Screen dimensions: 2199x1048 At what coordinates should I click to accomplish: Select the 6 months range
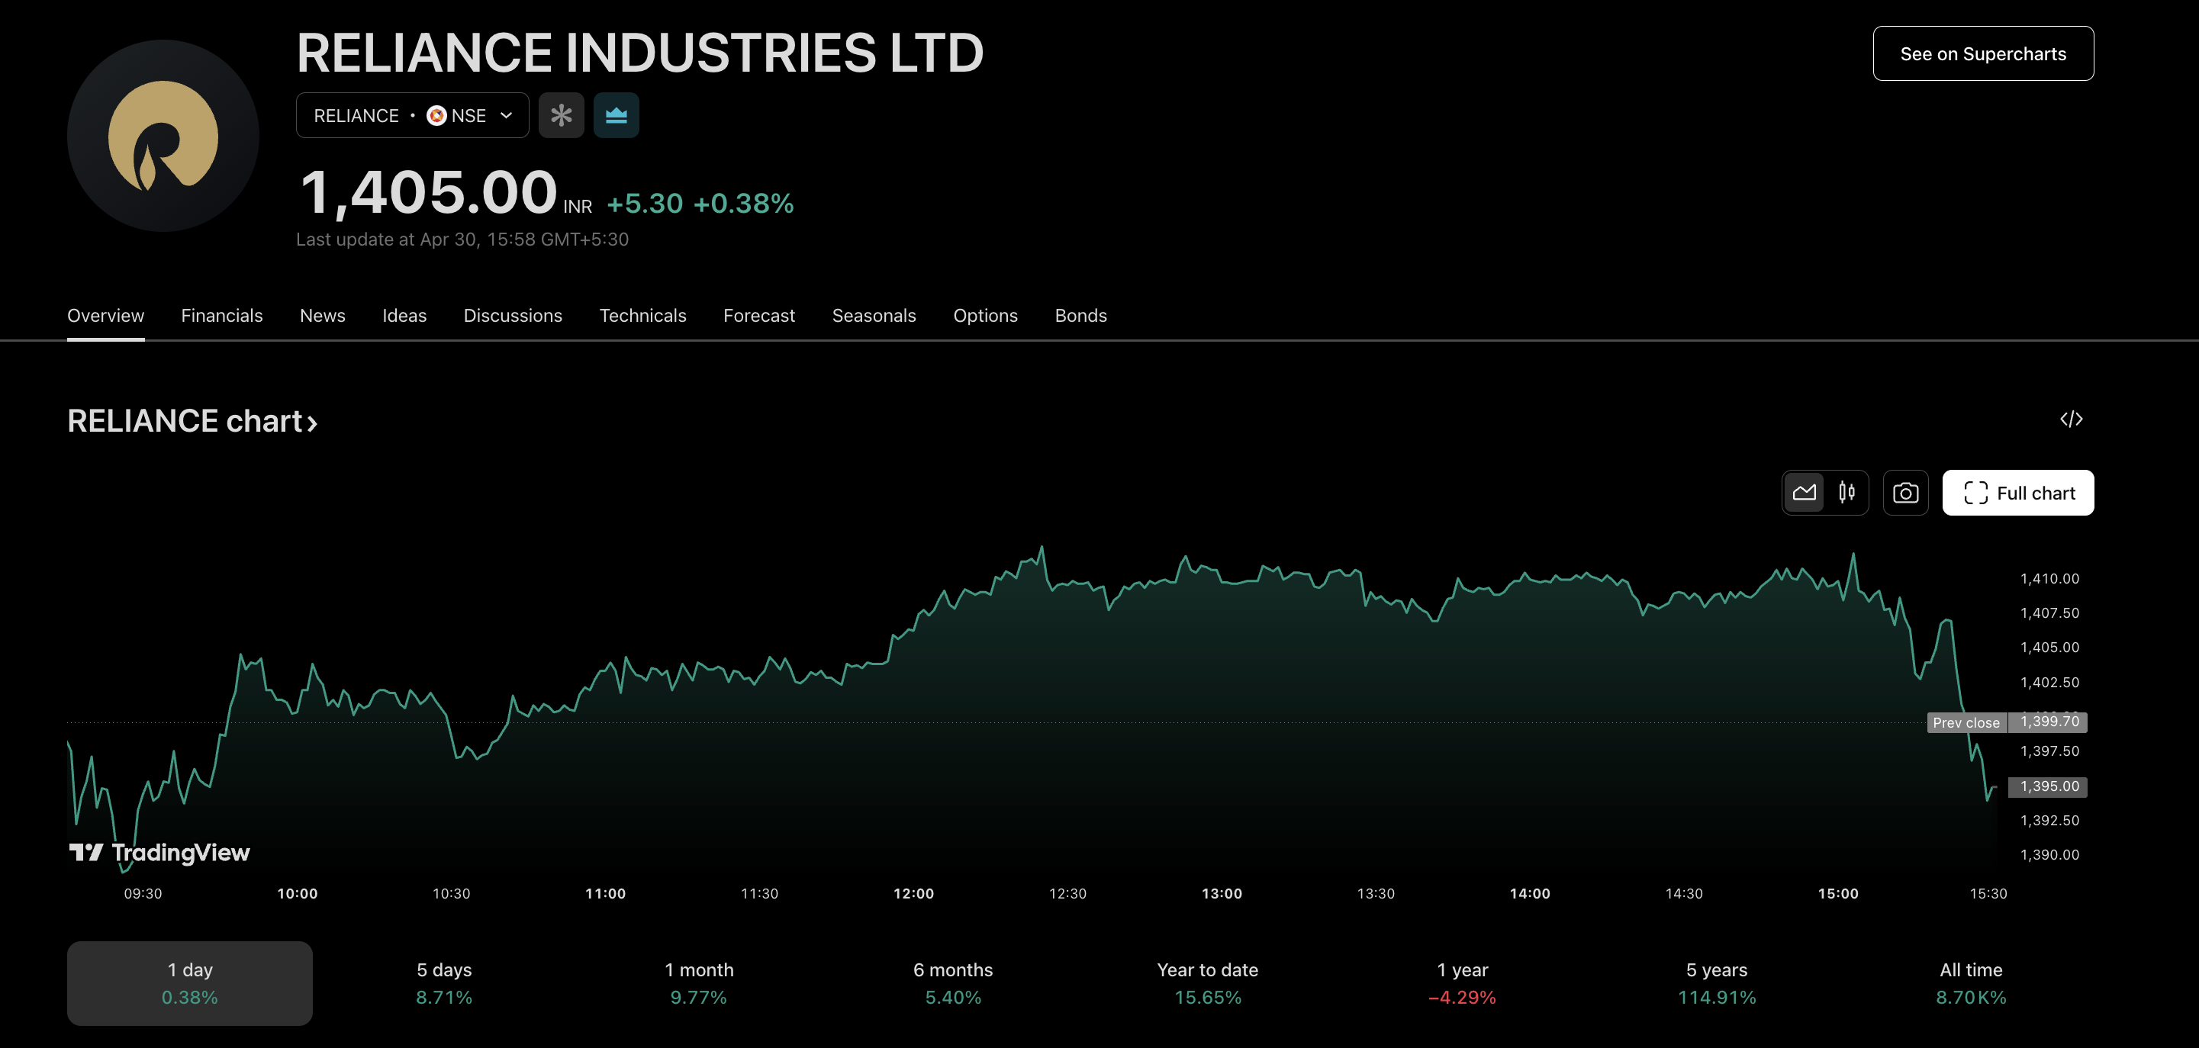coord(953,983)
